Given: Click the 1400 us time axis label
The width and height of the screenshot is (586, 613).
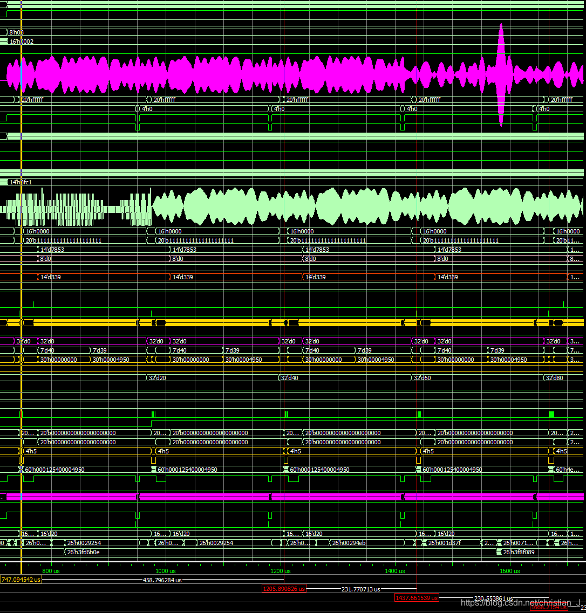Looking at the screenshot, I should coord(395,571).
